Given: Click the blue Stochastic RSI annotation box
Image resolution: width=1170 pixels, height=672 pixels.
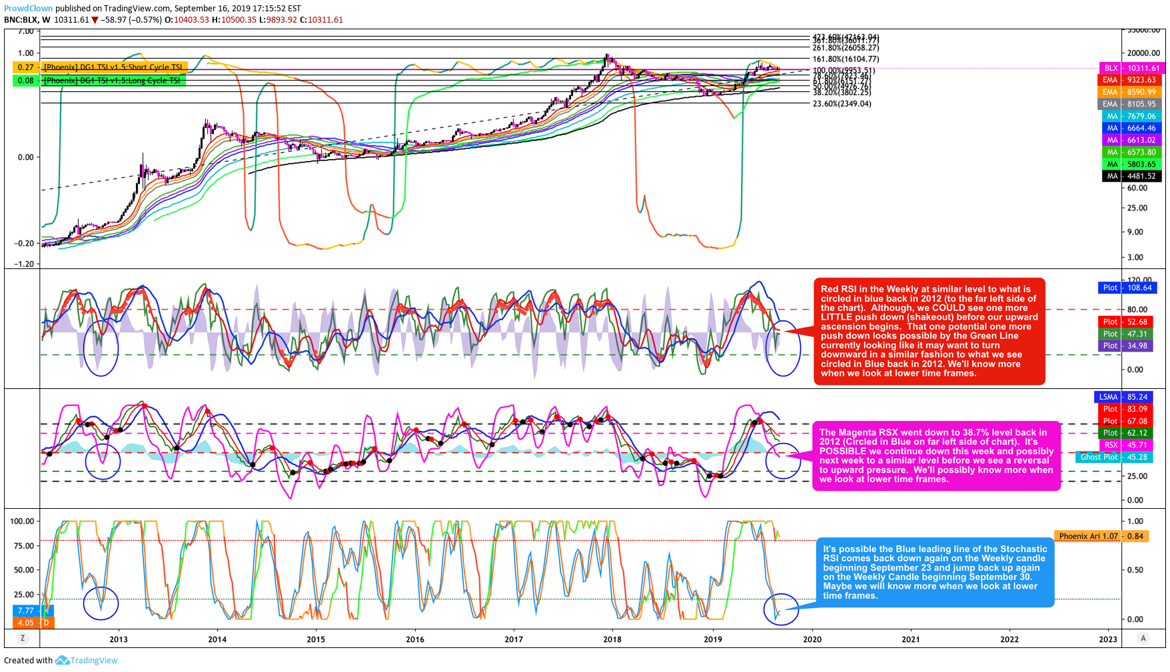Looking at the screenshot, I should 935,573.
